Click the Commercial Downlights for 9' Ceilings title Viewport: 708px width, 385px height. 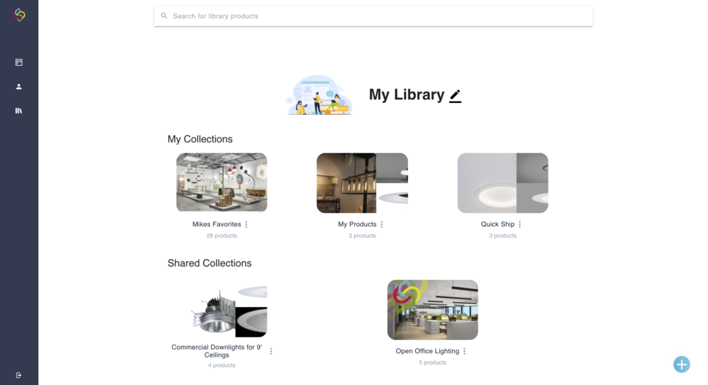(216, 351)
